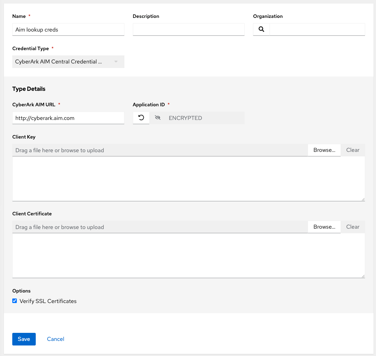This screenshot has height=356, width=376.
Task: Click into the Description field
Action: 189,30
